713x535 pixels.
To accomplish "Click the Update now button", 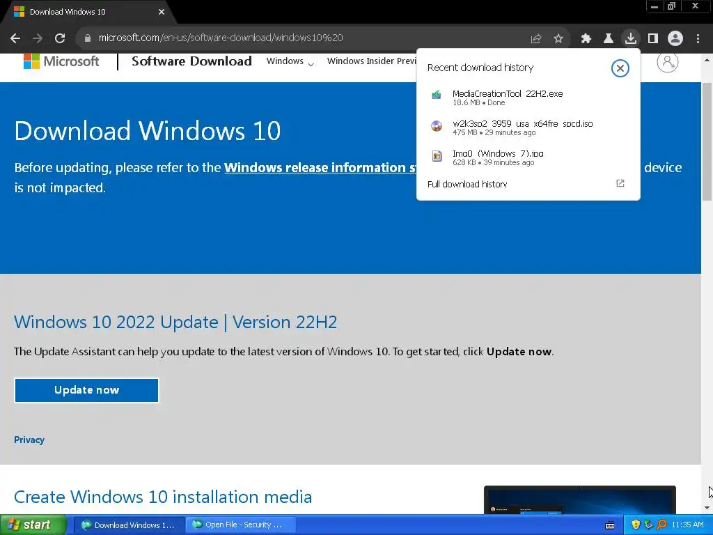I will 86,390.
